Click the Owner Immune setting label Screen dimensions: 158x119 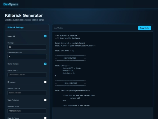(x=13, y=64)
